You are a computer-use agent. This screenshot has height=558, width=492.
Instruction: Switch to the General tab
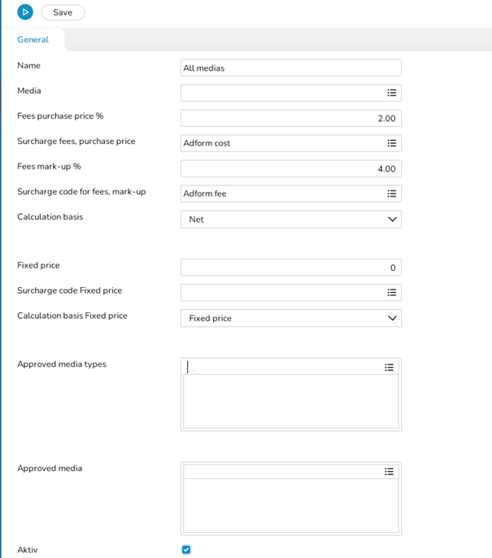[x=33, y=40]
